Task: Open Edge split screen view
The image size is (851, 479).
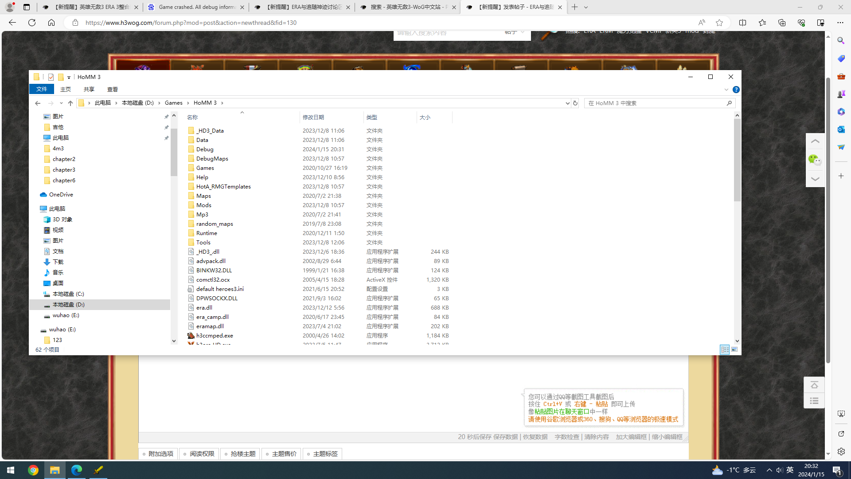Action: (x=743, y=23)
